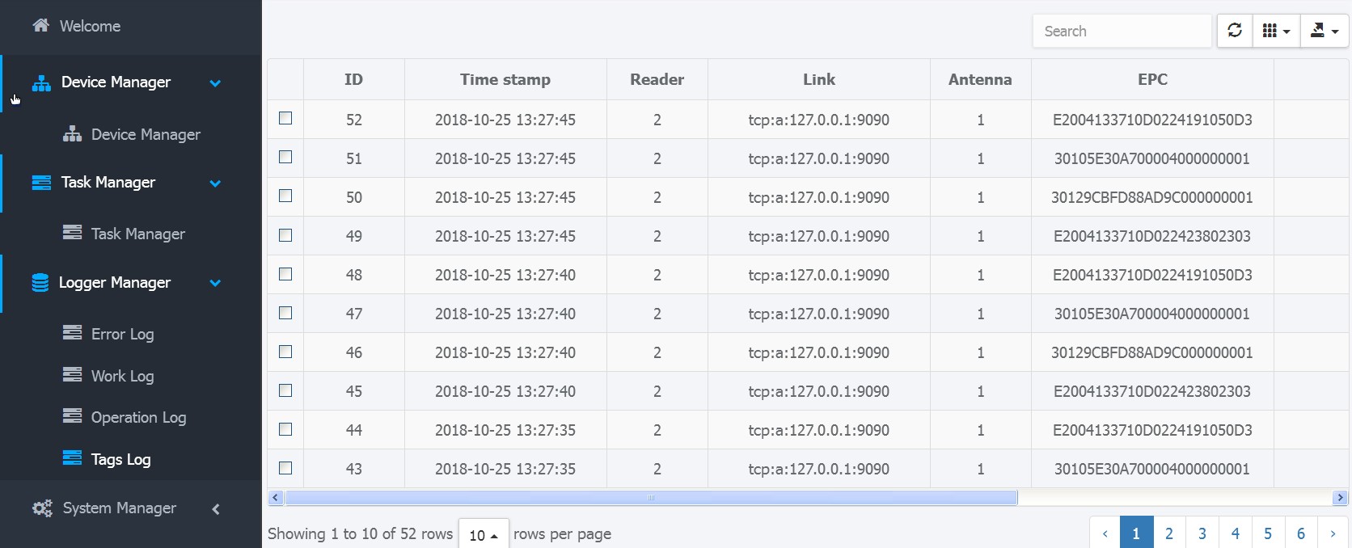Click the next page arrow button
1352x548 pixels.
[1333, 533]
